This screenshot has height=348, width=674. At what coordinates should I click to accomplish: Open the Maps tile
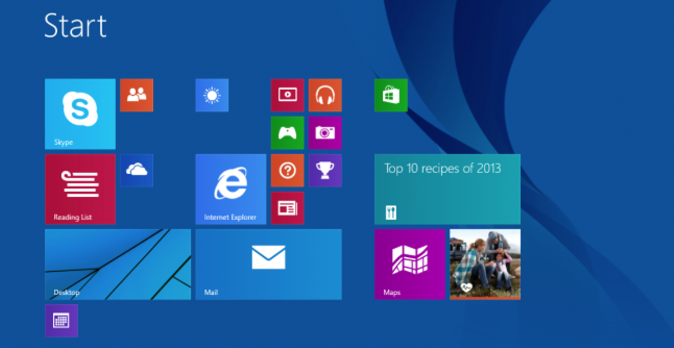pyautogui.click(x=410, y=264)
